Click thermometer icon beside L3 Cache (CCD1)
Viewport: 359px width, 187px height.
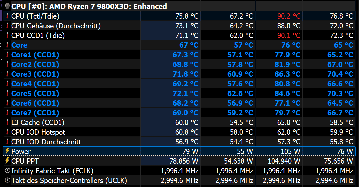pos(7,122)
